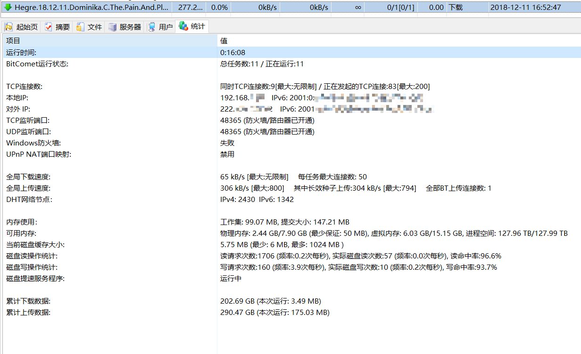581x354 pixels.
Task: Click the 统计 tab statistics icon
Action: coord(183,26)
